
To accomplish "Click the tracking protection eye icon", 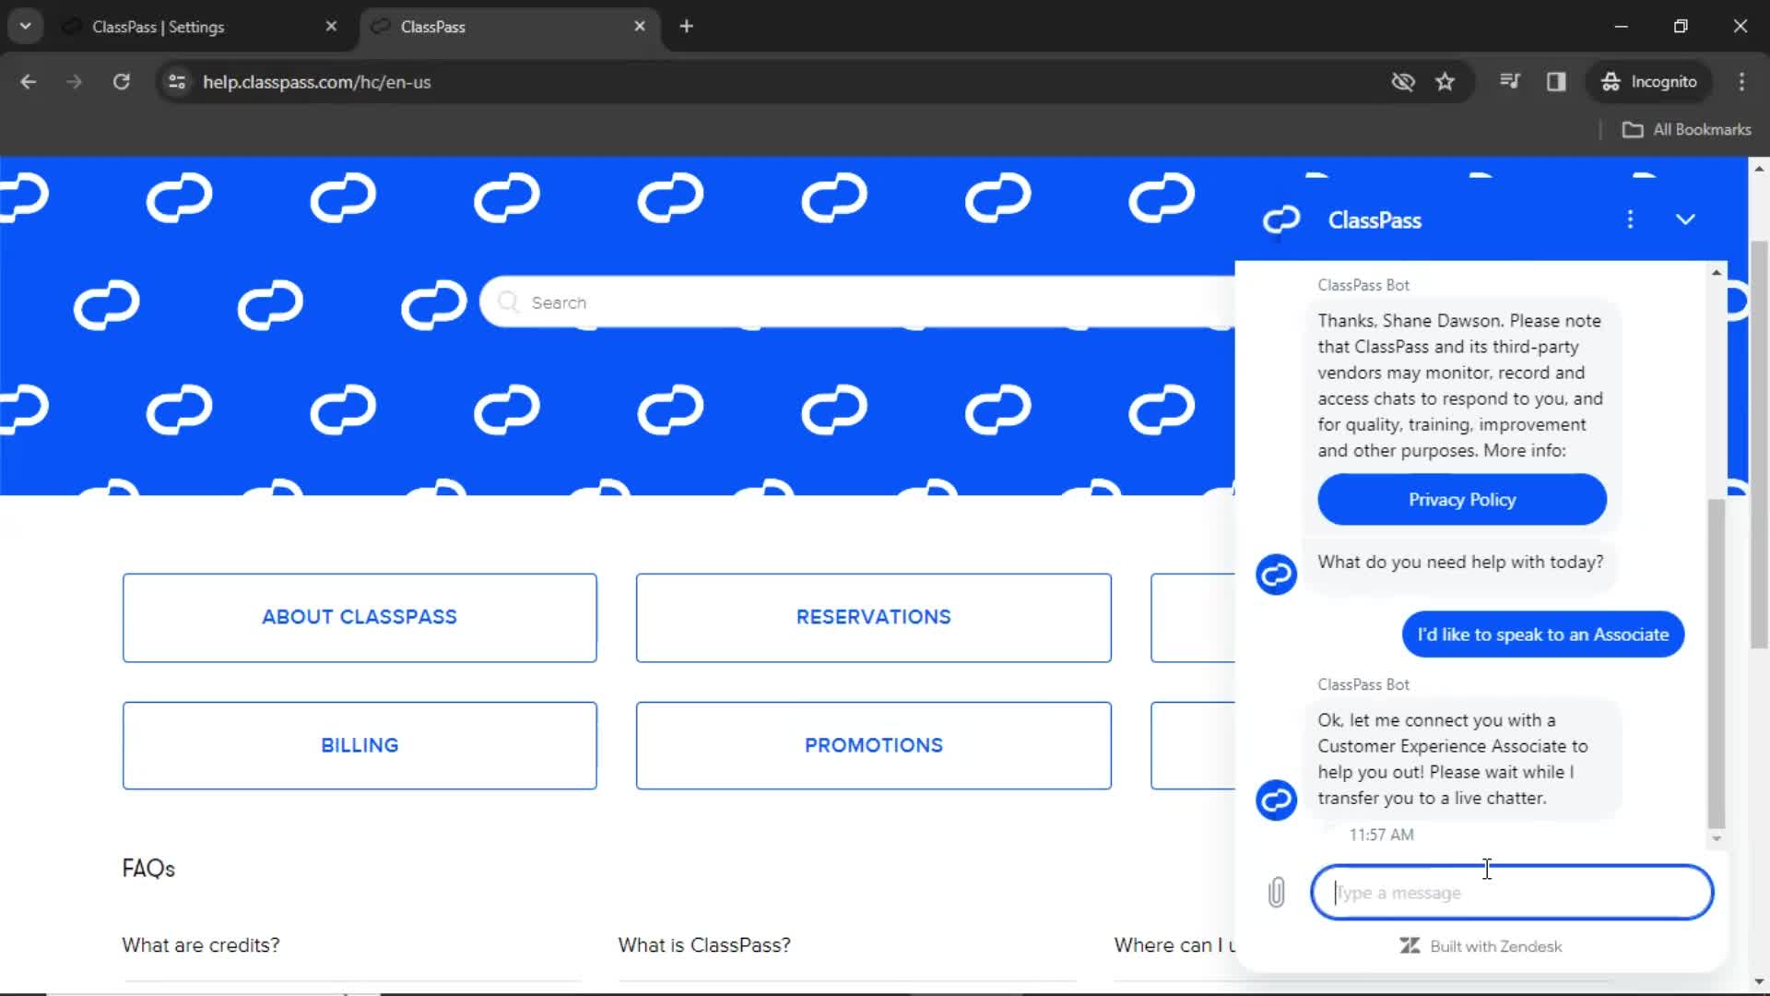I will [x=1403, y=82].
